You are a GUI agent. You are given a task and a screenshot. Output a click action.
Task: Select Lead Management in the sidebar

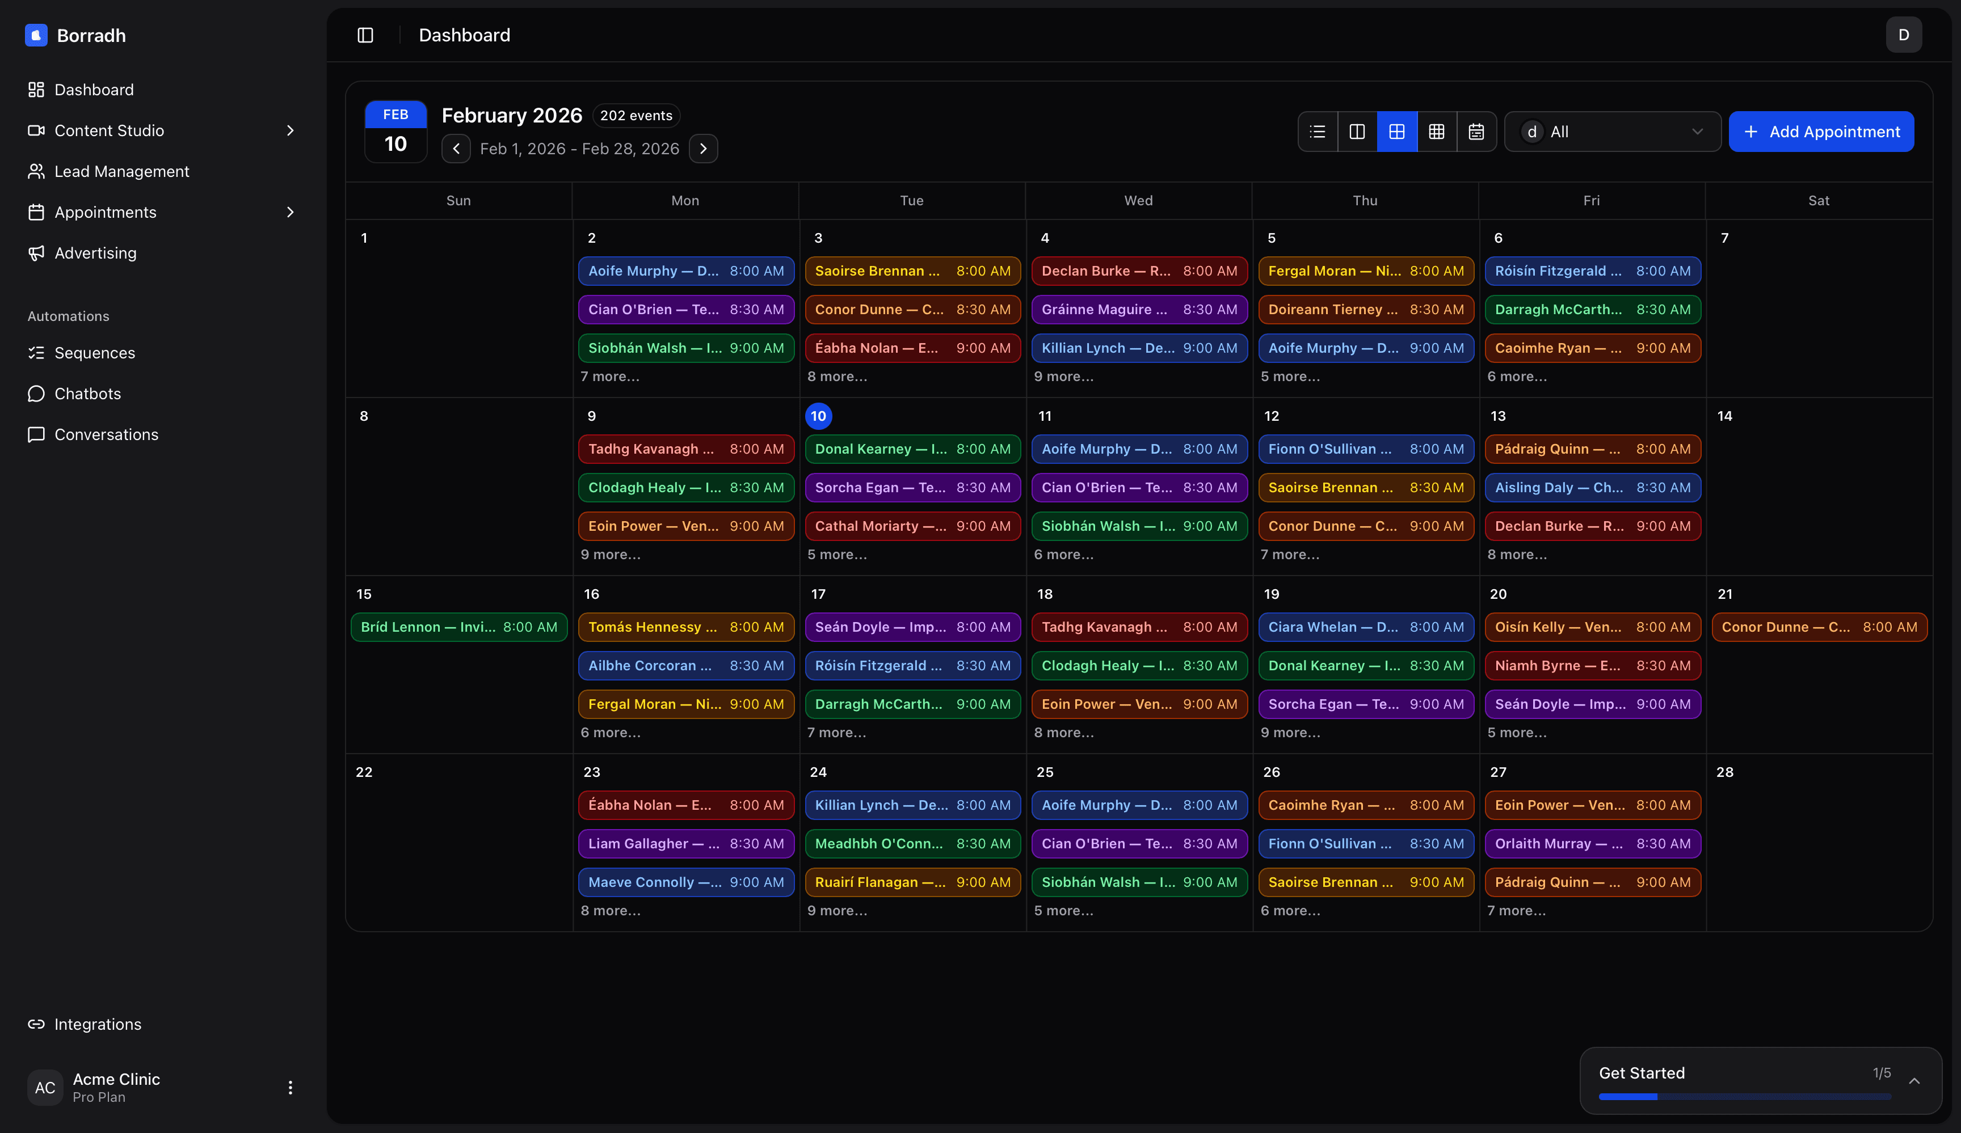[122, 170]
